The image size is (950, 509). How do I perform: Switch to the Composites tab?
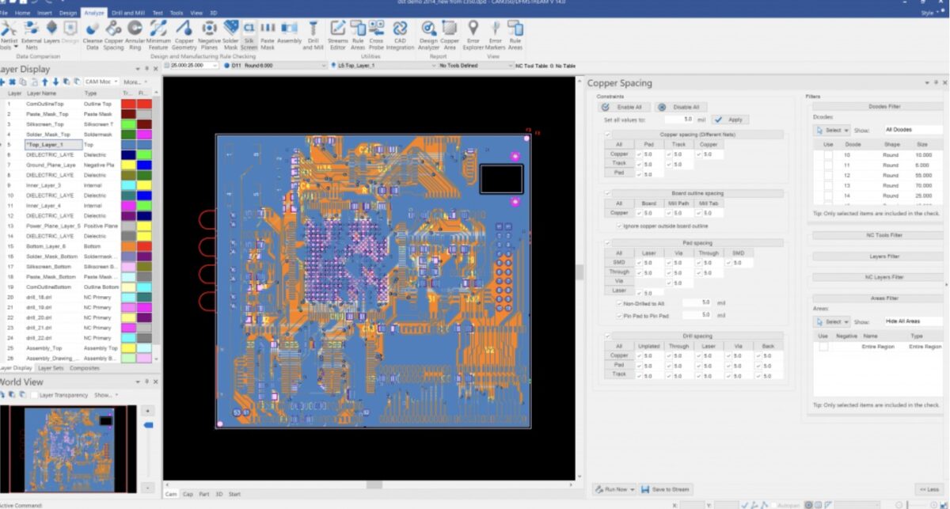point(85,368)
